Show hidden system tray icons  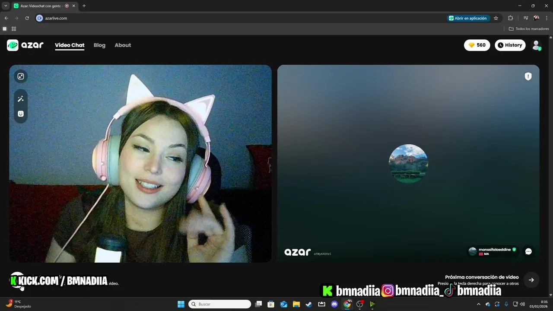pyautogui.click(x=478, y=304)
